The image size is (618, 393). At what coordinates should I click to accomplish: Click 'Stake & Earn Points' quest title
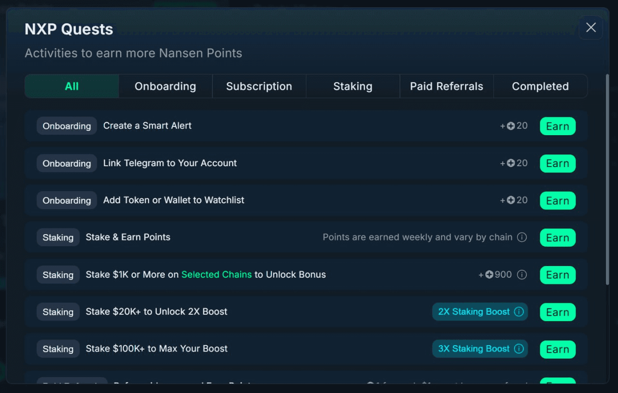point(128,237)
